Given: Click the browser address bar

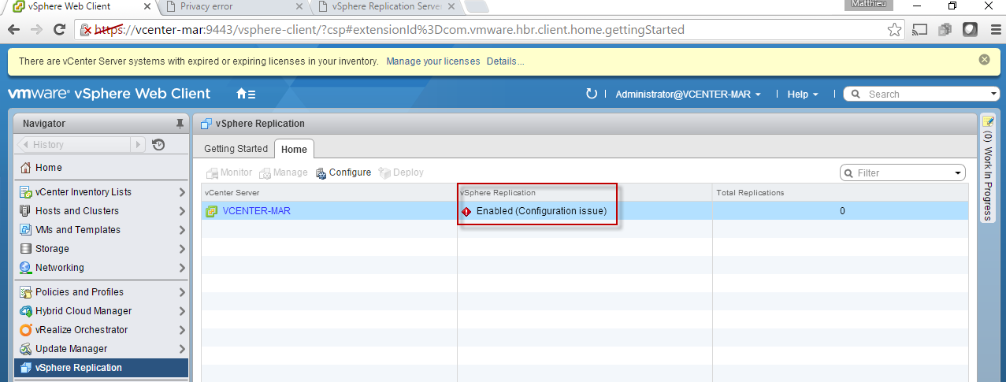Looking at the screenshot, I should (x=488, y=30).
